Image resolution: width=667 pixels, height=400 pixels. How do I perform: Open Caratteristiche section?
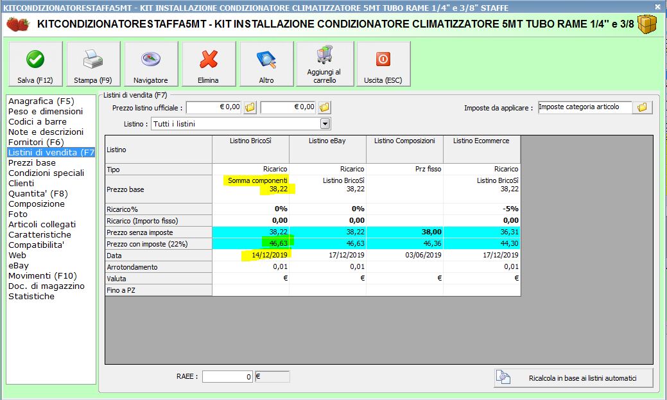click(x=40, y=234)
